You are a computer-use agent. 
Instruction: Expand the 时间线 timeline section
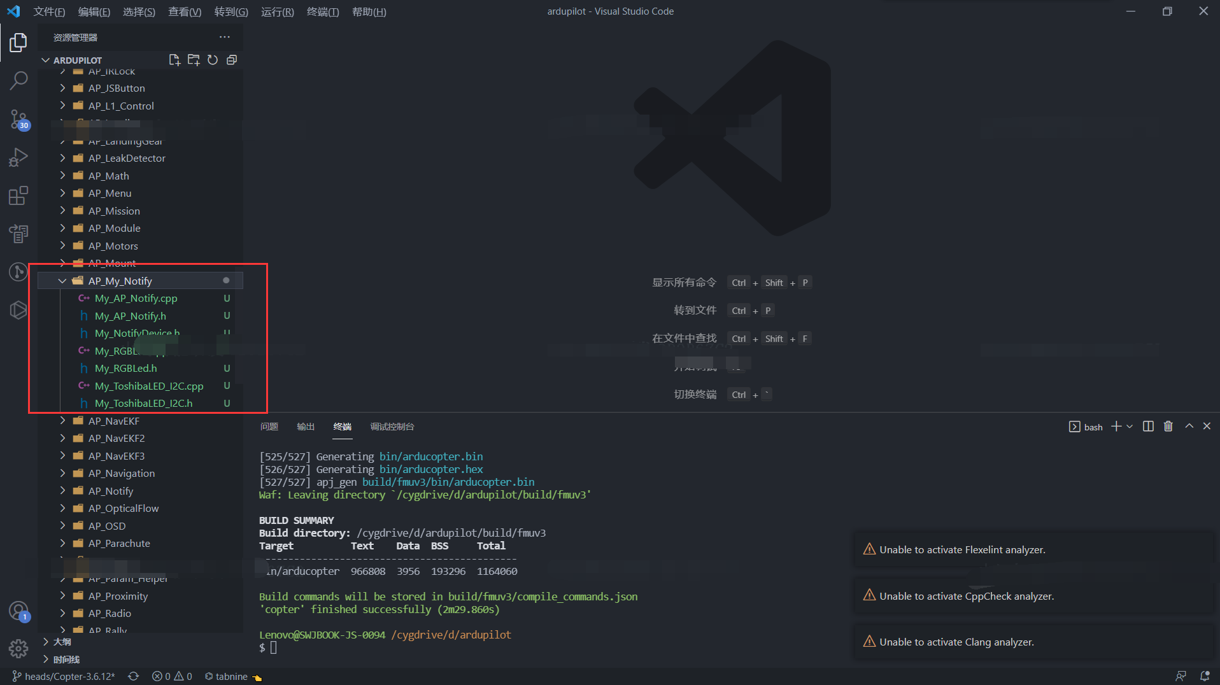[x=140, y=660]
